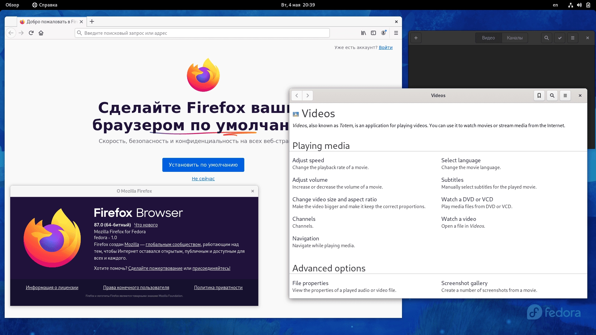Click the Не сейчас link
596x335 pixels.
[203, 179]
